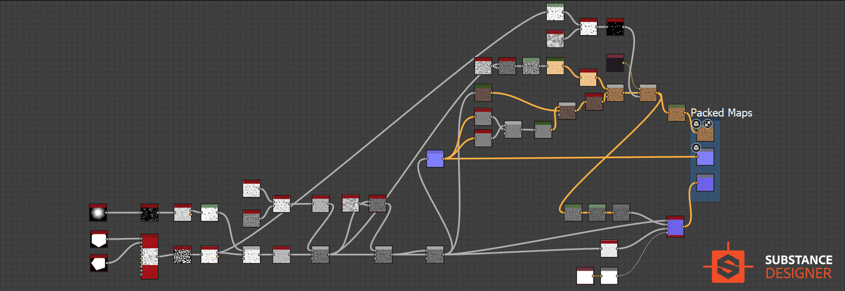Select the peach node with the red header
Screen dimensions: 845x291
(x=588, y=77)
